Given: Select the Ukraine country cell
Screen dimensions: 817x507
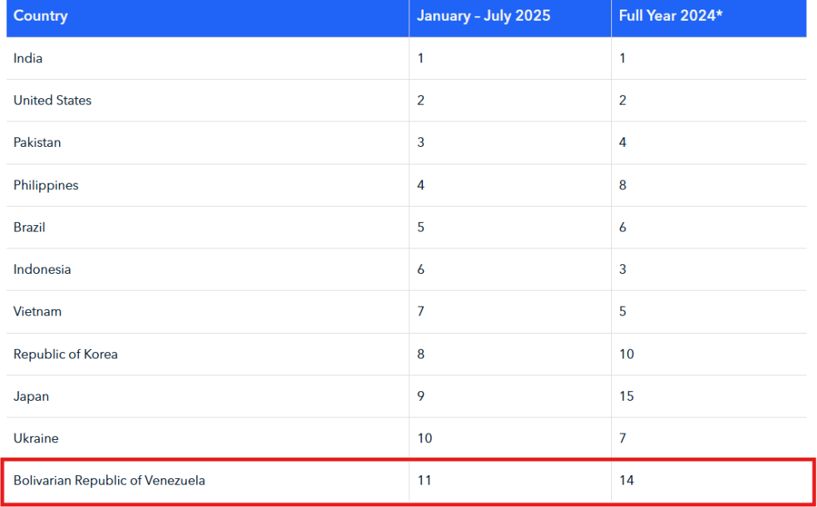Looking at the screenshot, I should click(36, 438).
